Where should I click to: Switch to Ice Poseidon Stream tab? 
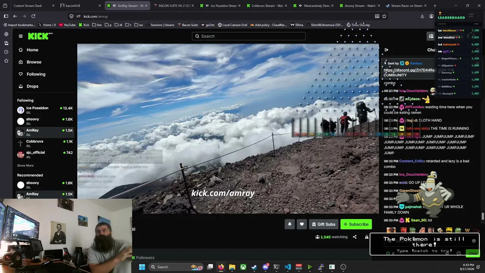click(221, 6)
